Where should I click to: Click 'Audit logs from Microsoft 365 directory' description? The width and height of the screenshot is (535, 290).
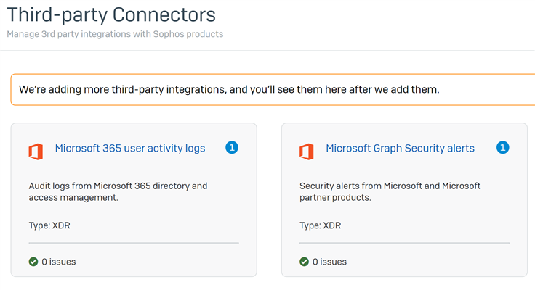pos(118,191)
